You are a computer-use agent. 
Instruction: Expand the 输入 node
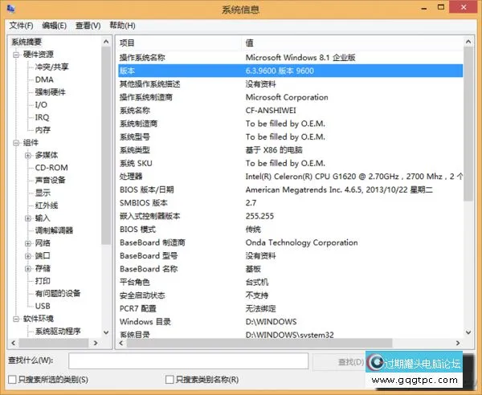coord(28,218)
